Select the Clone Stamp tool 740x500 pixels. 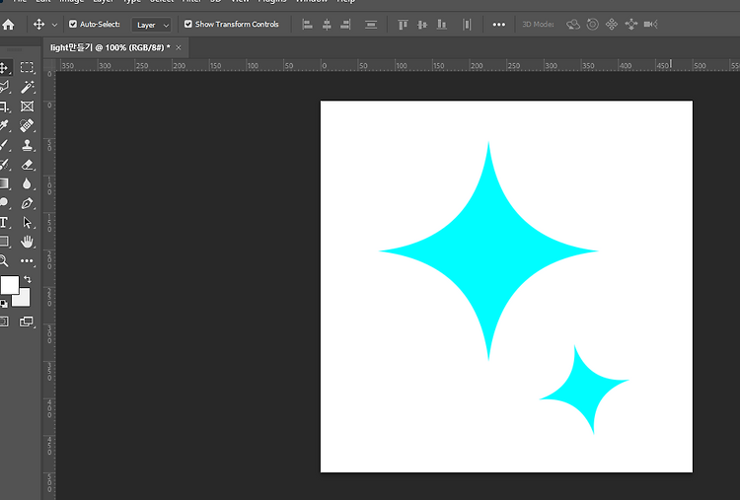[27, 145]
